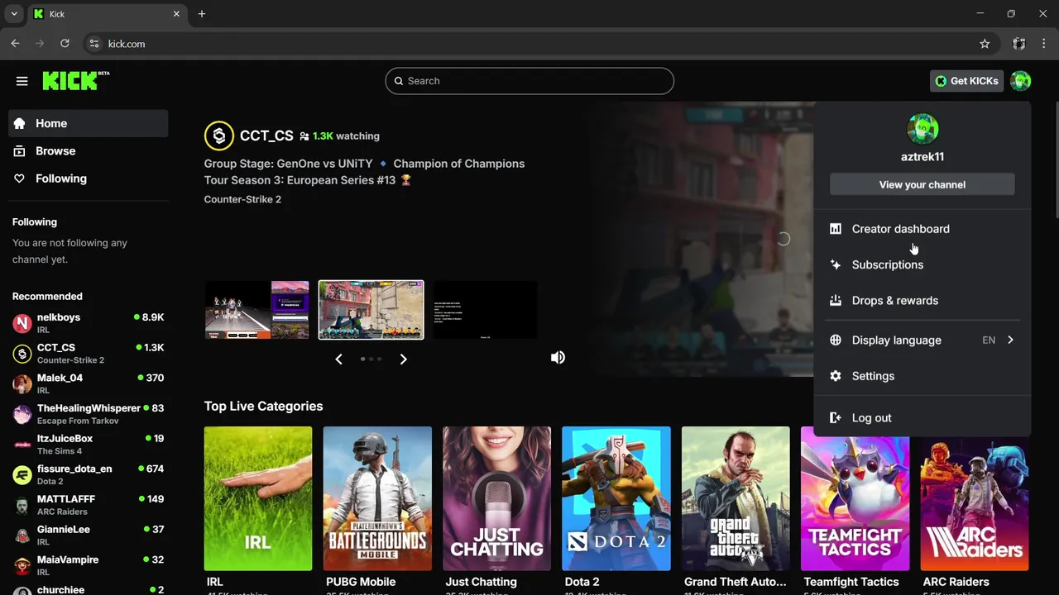Go to Home in sidebar
Image resolution: width=1059 pixels, height=595 pixels.
pos(89,123)
